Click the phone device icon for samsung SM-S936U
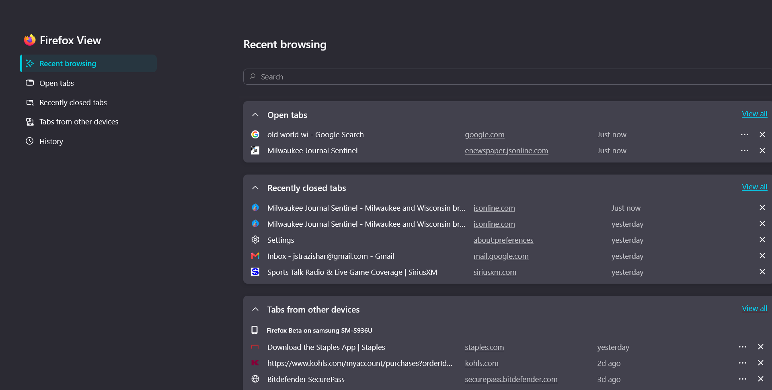This screenshot has height=390, width=772. pos(255,330)
